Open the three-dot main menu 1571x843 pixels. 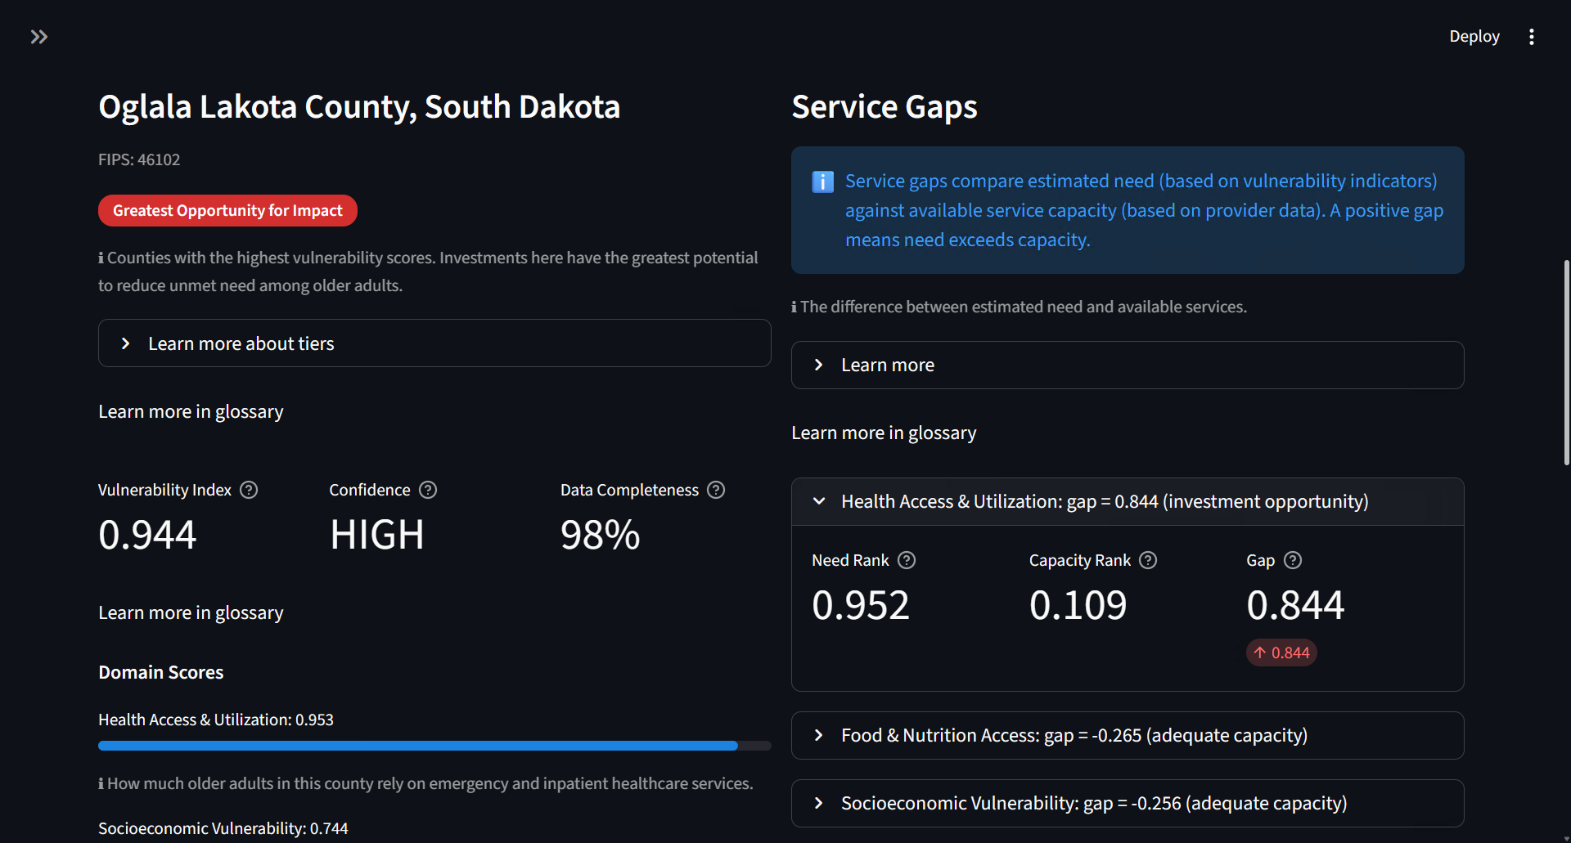click(x=1532, y=37)
